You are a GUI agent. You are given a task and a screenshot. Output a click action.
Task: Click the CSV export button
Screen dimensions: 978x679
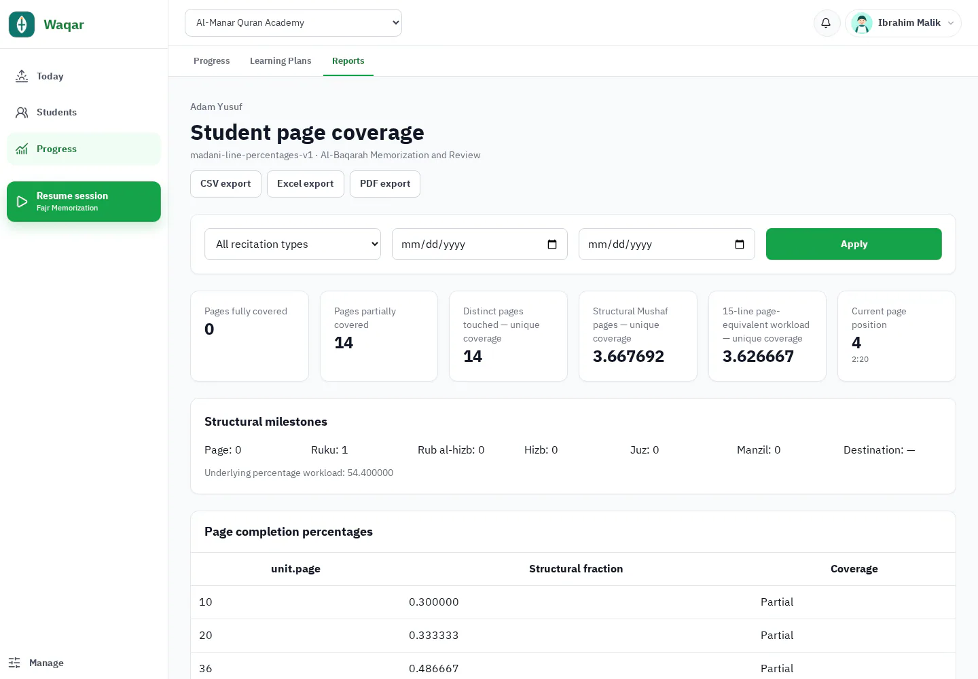point(225,183)
